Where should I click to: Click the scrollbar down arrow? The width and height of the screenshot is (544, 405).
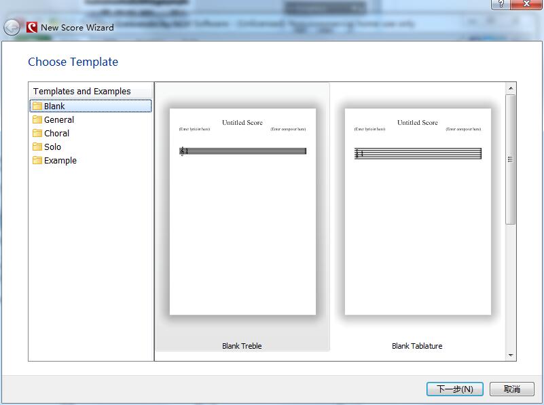[511, 355]
